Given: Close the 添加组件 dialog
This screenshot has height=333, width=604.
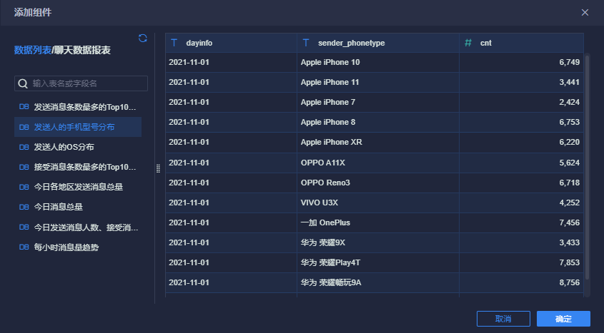Looking at the screenshot, I should click(x=585, y=12).
